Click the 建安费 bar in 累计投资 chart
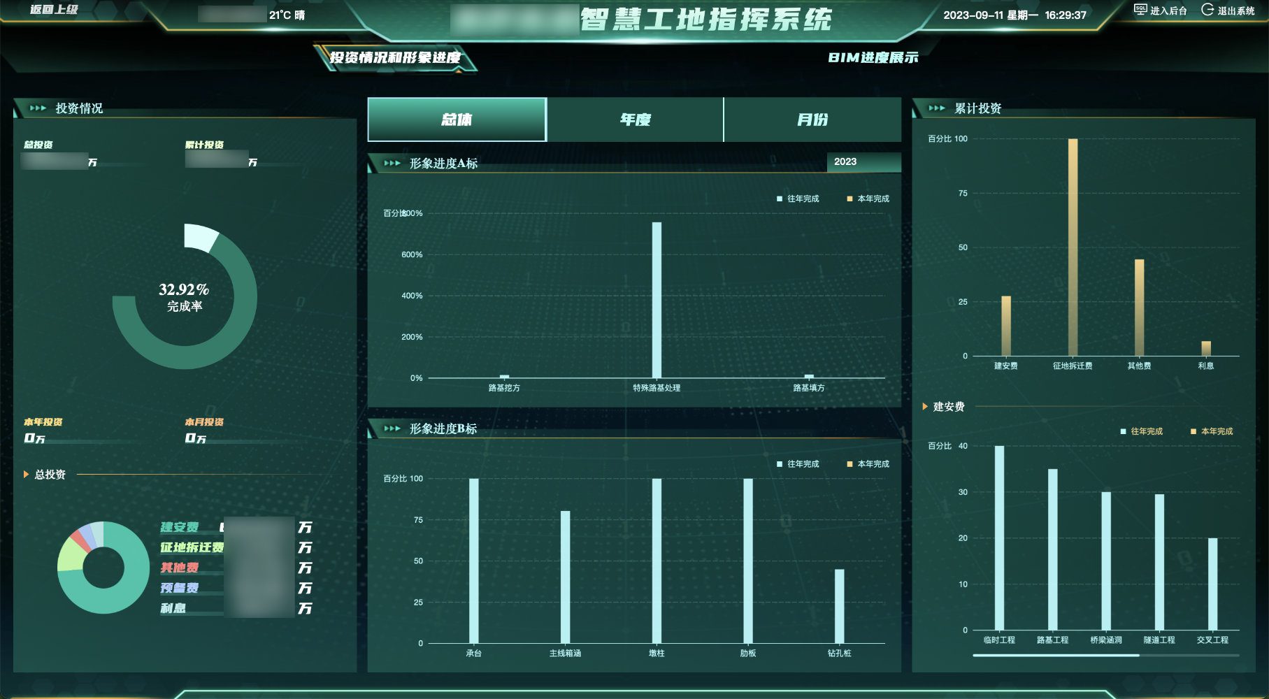This screenshot has width=1269, height=699. [1006, 326]
